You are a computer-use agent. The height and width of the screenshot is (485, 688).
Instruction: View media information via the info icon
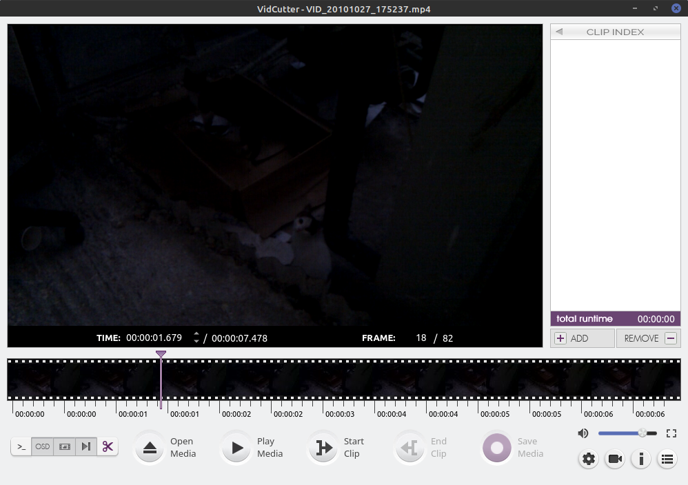coord(640,459)
